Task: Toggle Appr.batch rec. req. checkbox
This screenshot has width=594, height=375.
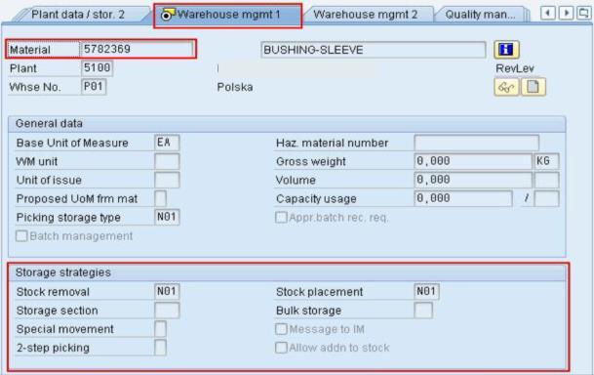Action: (281, 217)
